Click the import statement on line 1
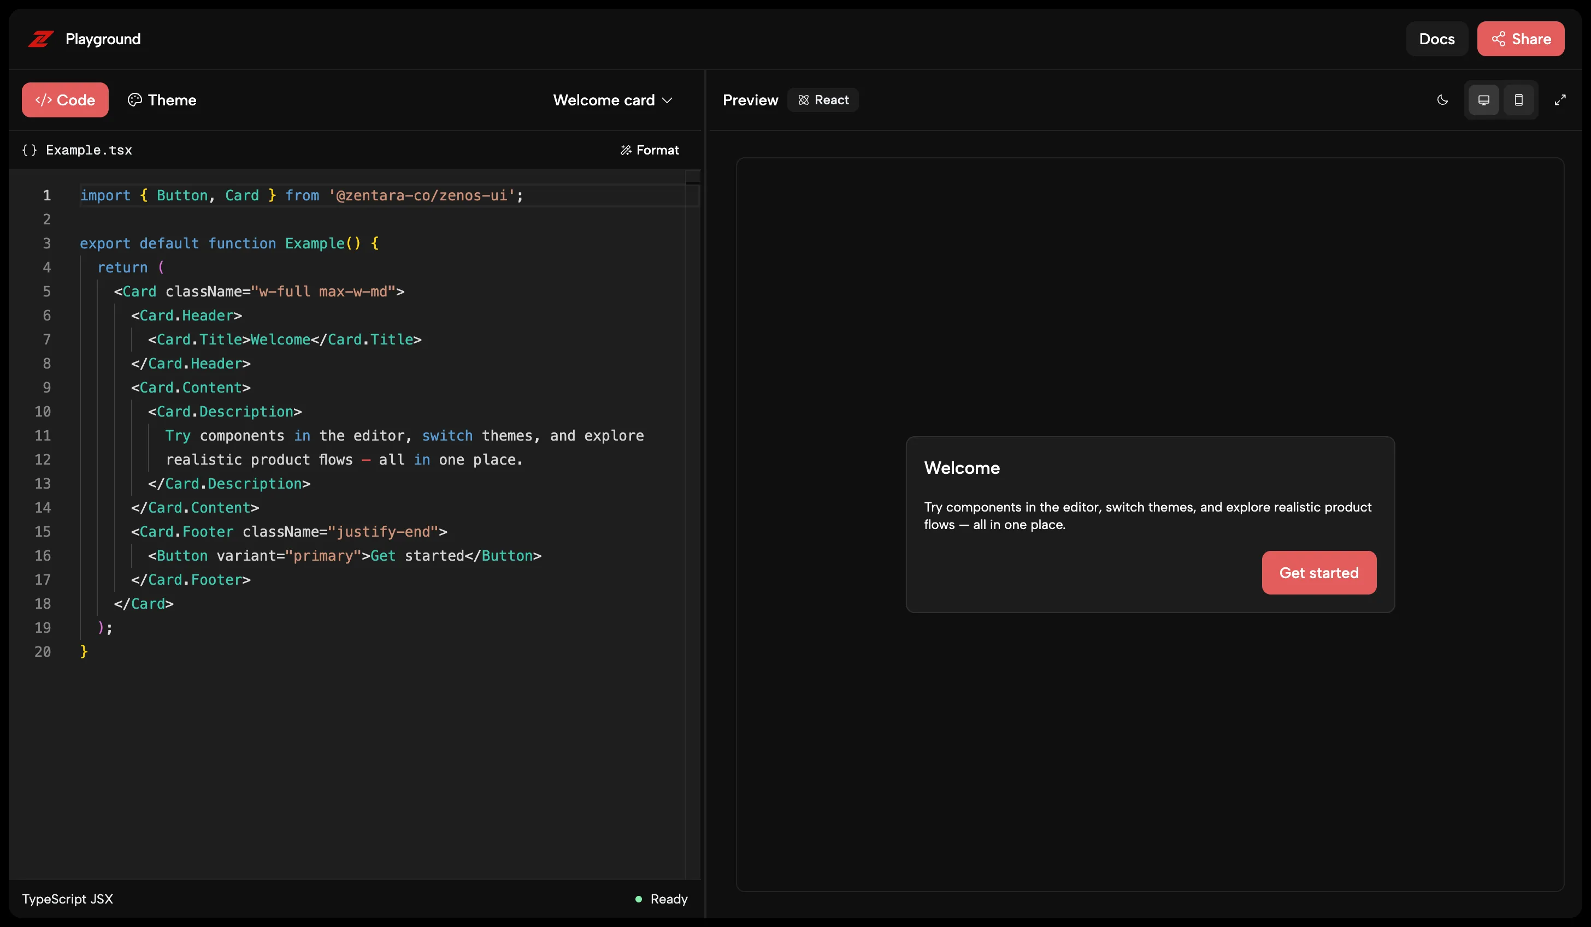This screenshot has width=1591, height=927. (x=302, y=195)
